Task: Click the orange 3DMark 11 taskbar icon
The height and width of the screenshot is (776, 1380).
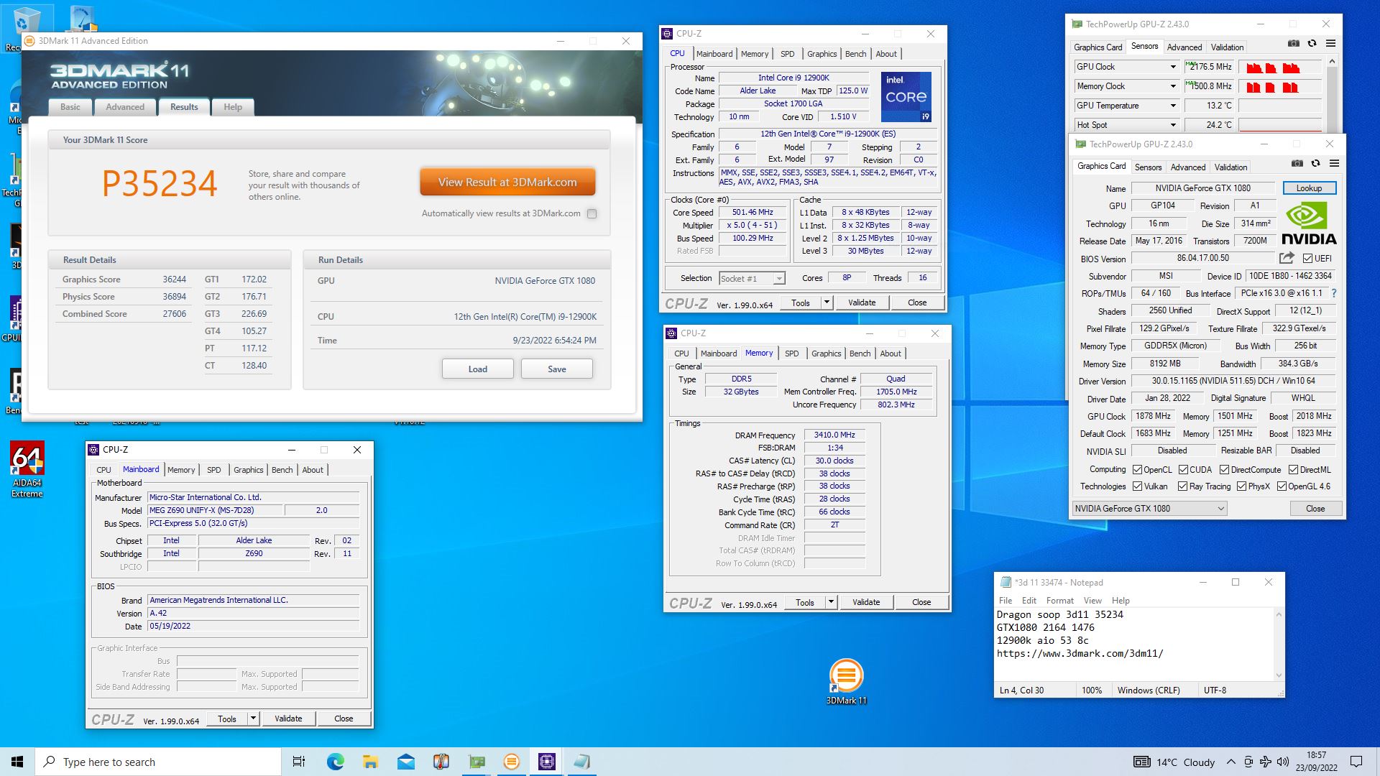Action: coord(512,762)
